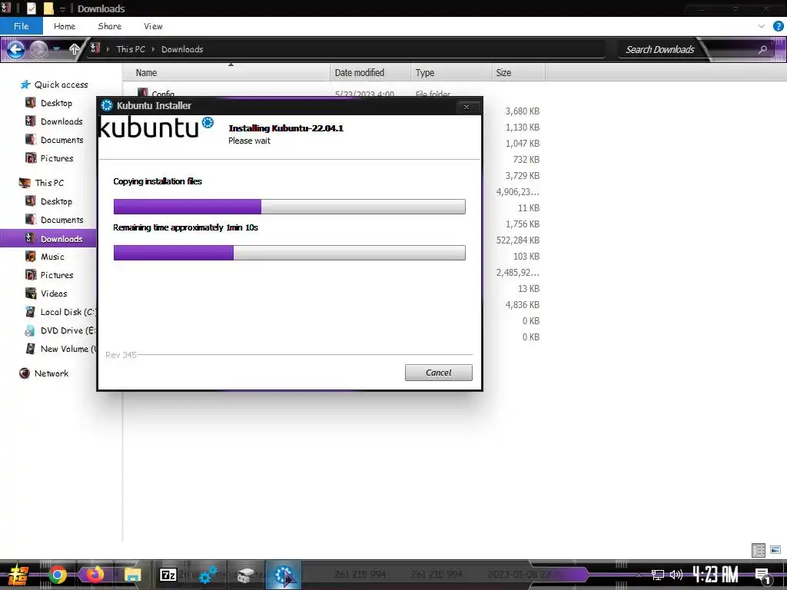Open network status tray icon
Viewport: 787px width, 590px height.
pos(658,575)
